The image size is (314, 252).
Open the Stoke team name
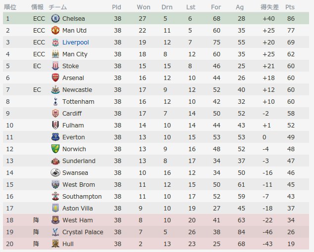70,66
